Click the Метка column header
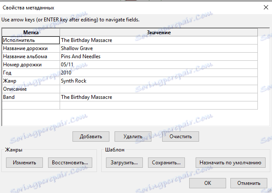The image size is (272, 193). [x=31, y=33]
